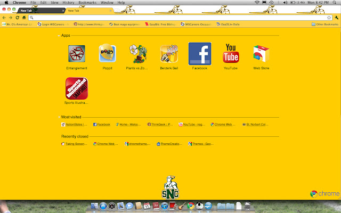Click the Wi-Fi status icon
This screenshot has height=213, width=341.
[x=257, y=2]
